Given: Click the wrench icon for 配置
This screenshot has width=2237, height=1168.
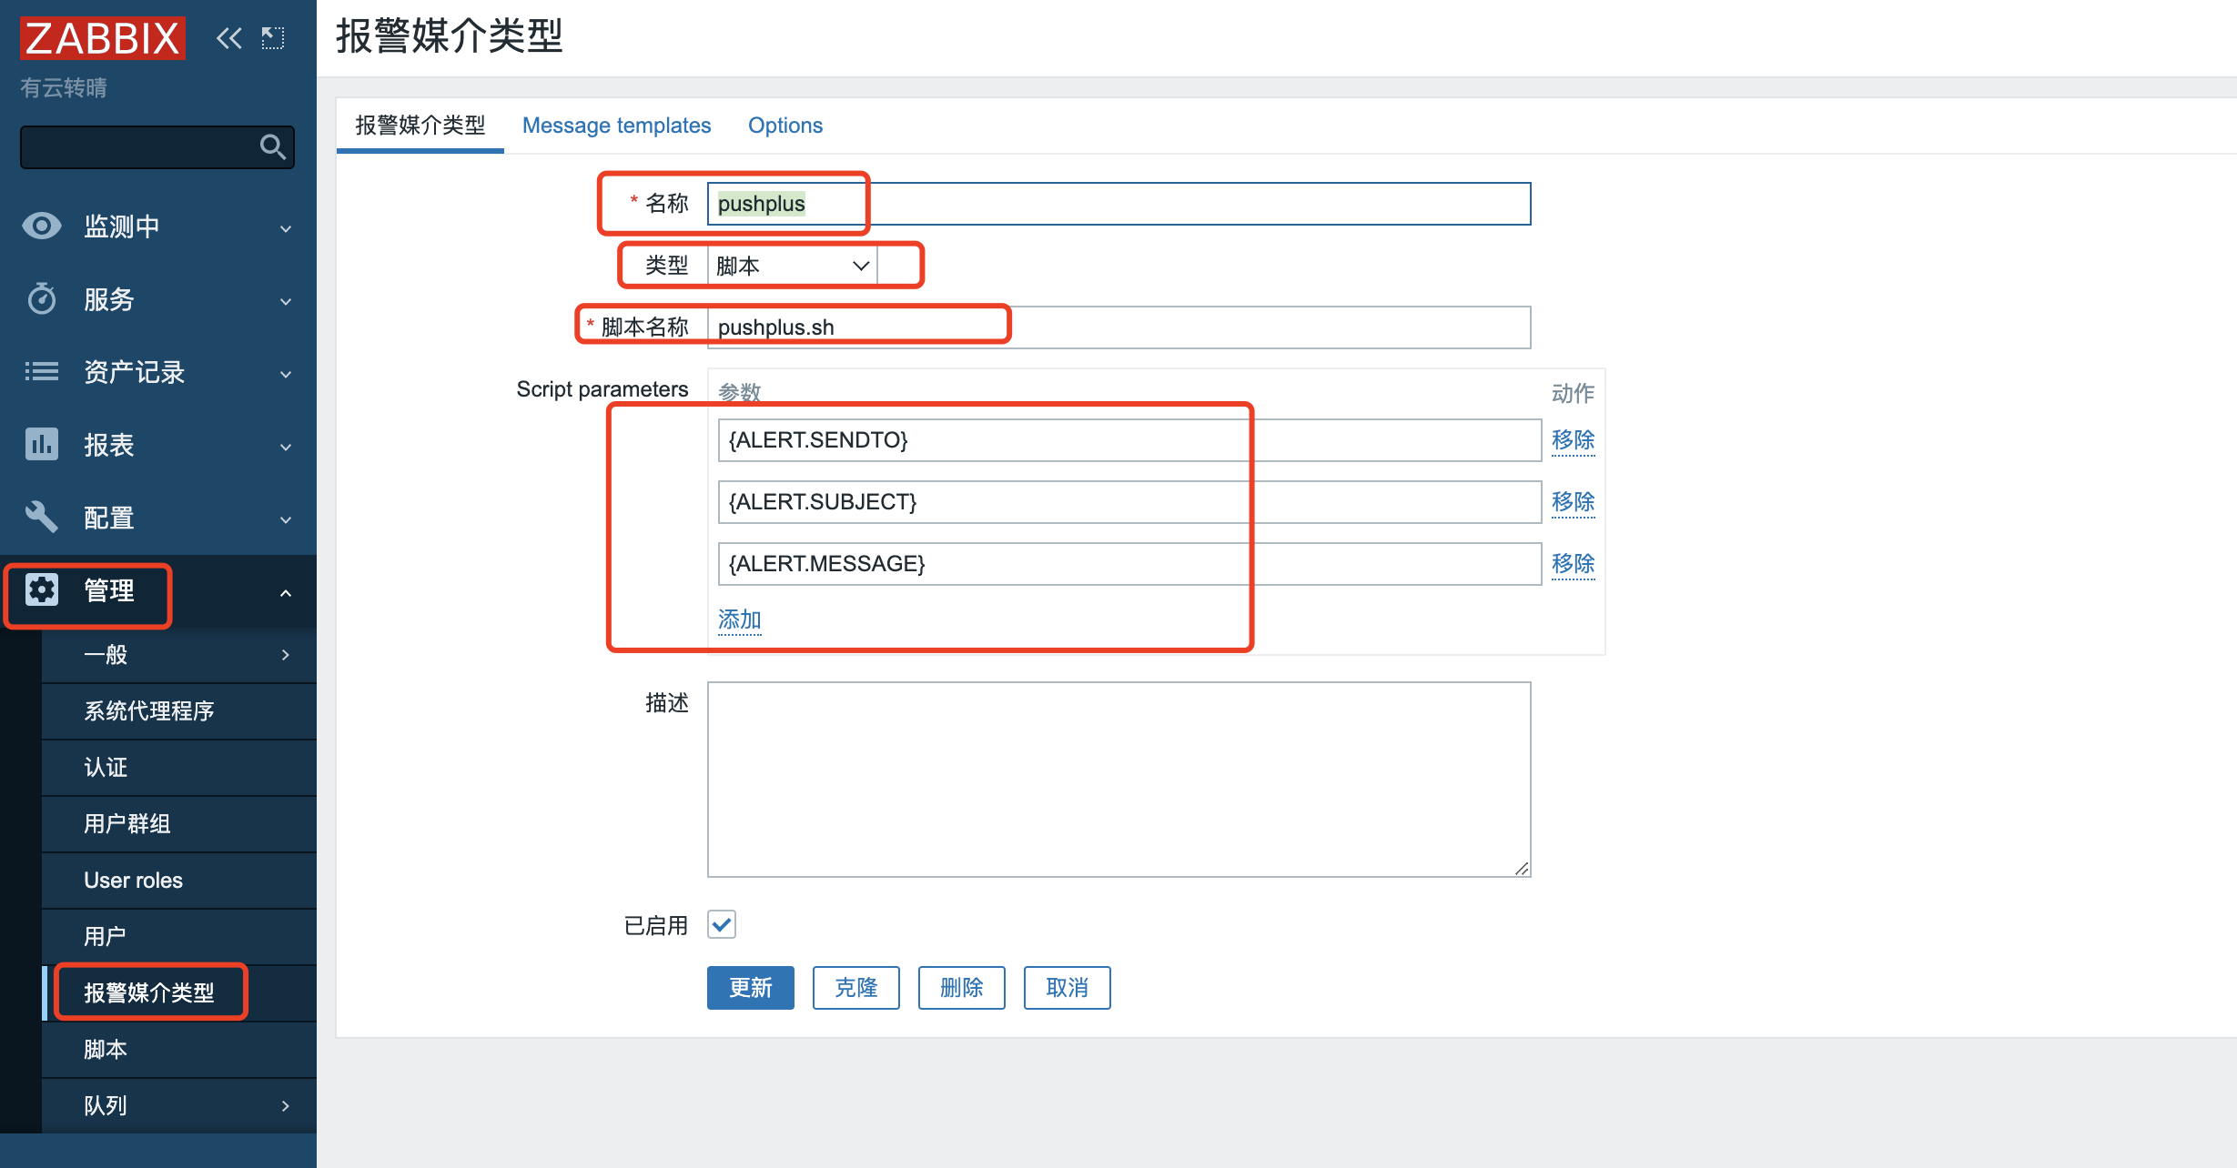Looking at the screenshot, I should point(42,517).
